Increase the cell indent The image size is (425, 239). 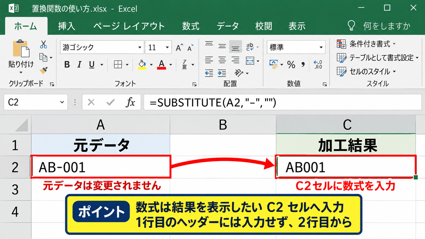click(x=222, y=74)
